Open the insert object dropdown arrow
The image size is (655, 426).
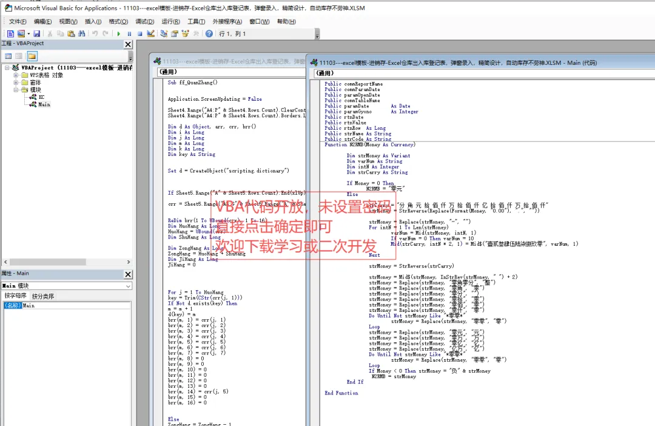(x=29, y=33)
